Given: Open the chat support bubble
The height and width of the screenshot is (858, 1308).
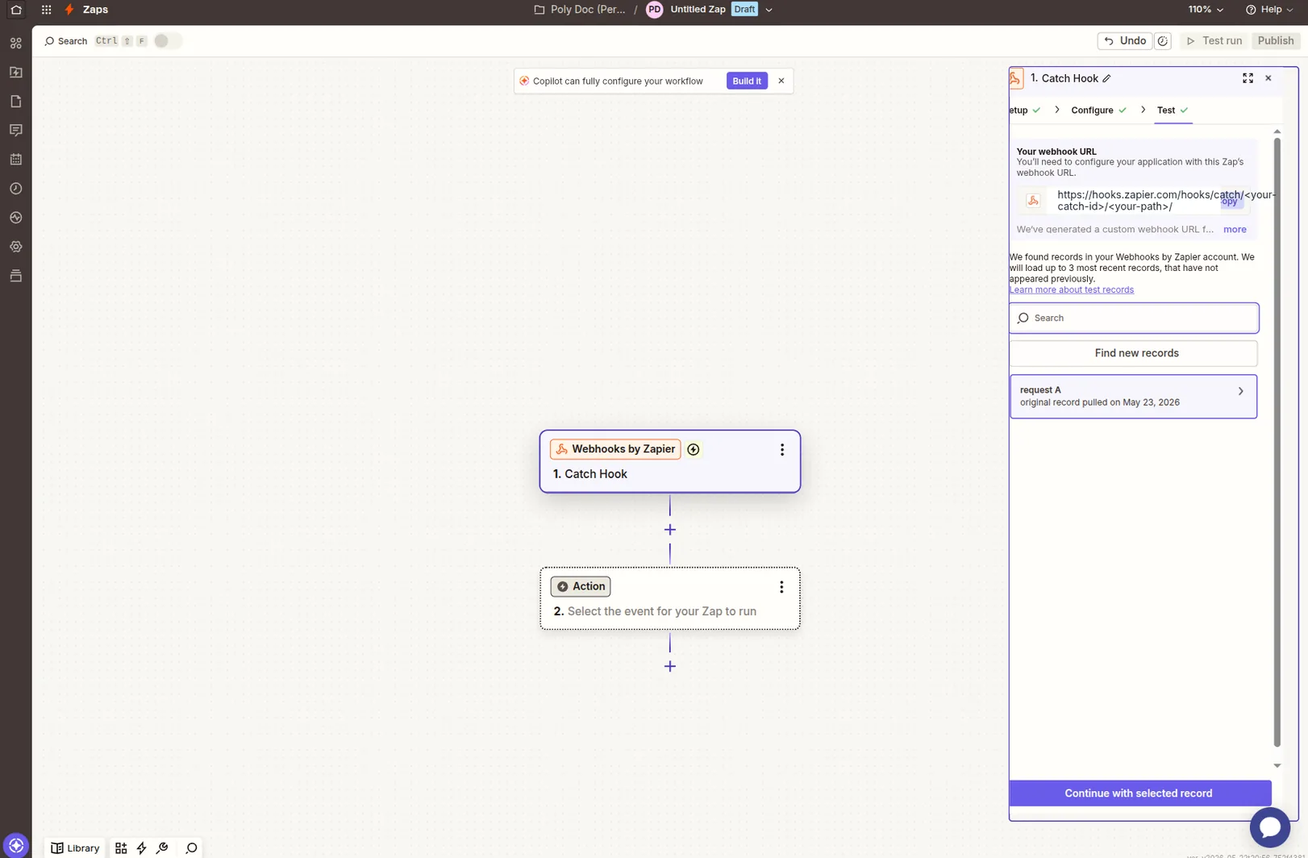Looking at the screenshot, I should click(1270, 827).
